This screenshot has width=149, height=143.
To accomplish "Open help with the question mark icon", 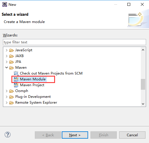I will pos(8,135).
